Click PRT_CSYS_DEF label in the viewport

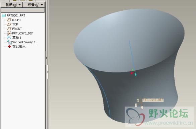[x=153, y=100]
